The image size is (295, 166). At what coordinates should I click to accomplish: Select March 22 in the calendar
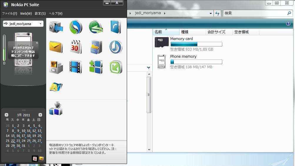point(13,141)
